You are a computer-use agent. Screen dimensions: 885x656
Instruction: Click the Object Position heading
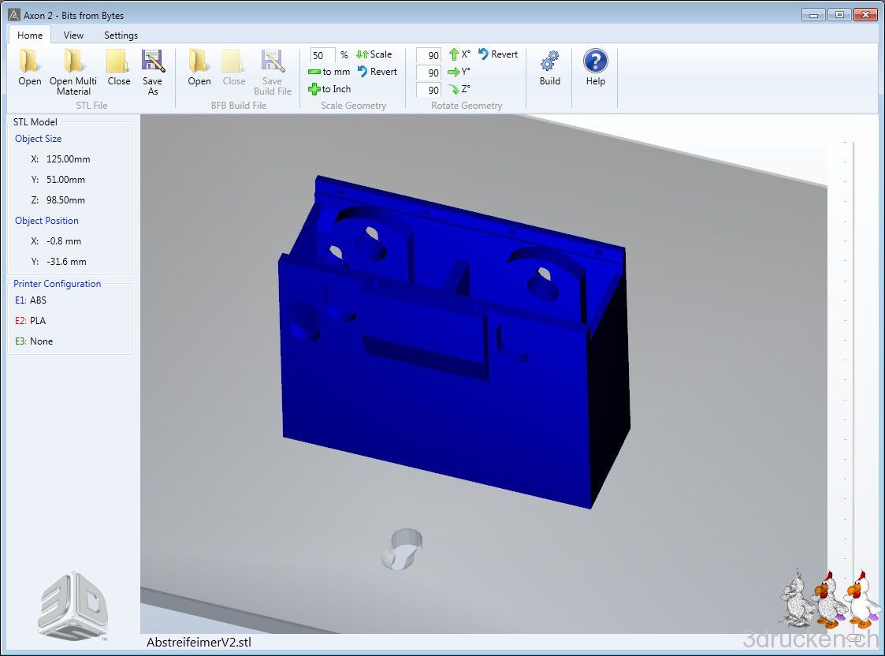click(x=46, y=221)
